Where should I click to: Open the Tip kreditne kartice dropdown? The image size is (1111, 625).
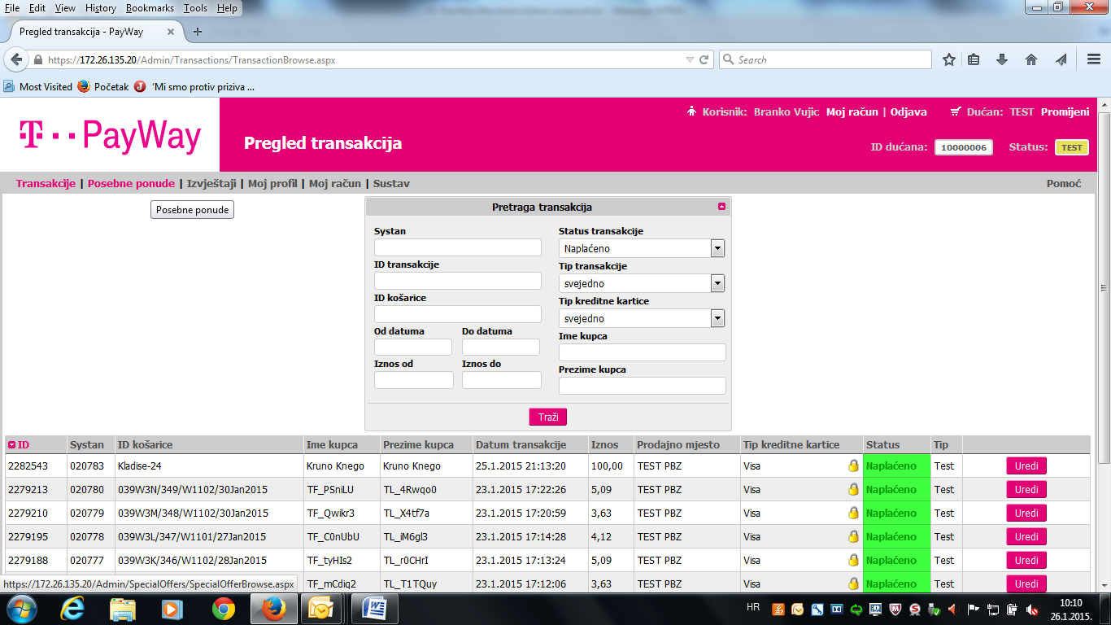point(717,318)
